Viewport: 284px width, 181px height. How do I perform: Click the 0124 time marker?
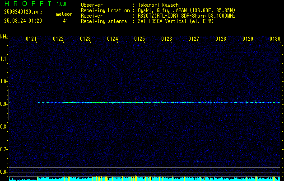coord(112,39)
